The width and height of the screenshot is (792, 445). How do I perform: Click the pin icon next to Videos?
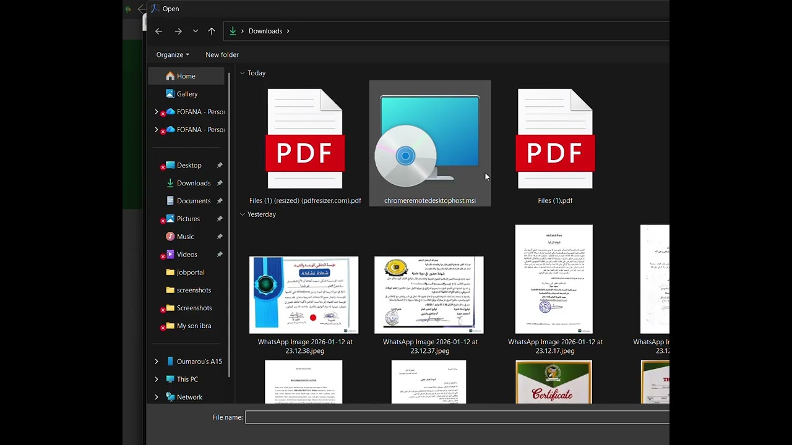pos(219,254)
